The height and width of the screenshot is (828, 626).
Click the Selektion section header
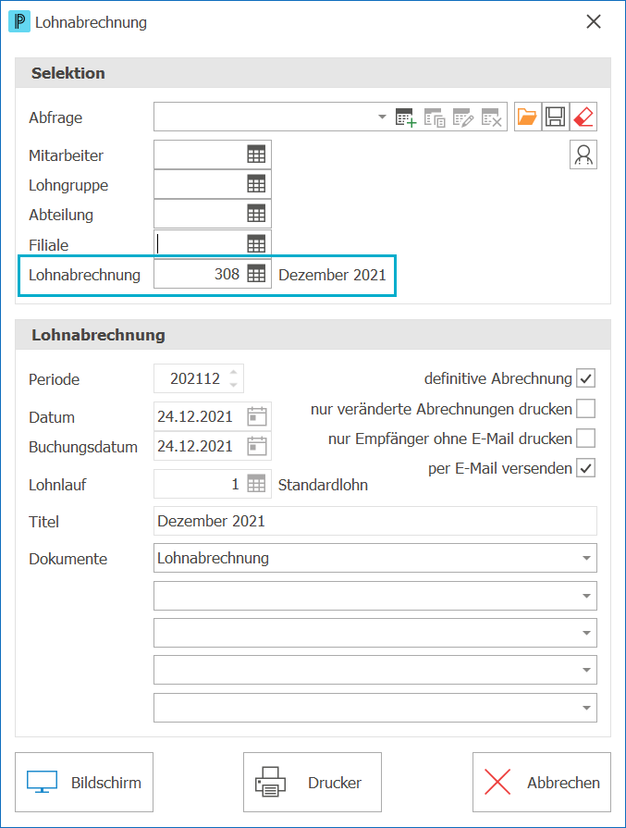click(313, 73)
